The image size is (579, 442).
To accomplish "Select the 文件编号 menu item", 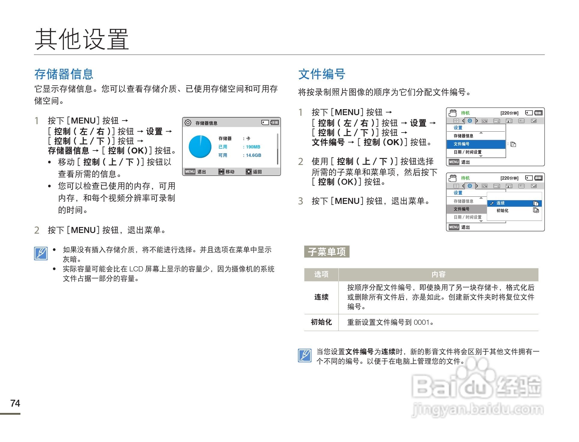I will (x=462, y=144).
